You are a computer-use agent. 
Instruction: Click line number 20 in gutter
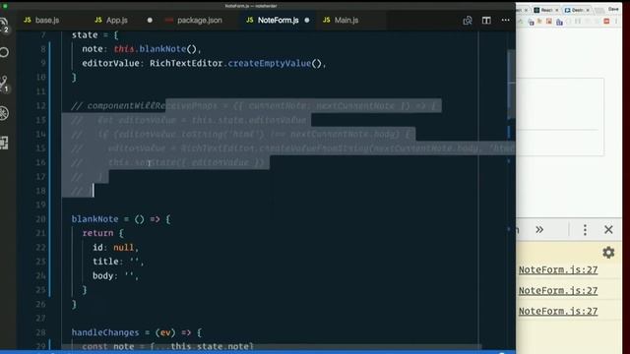40,219
